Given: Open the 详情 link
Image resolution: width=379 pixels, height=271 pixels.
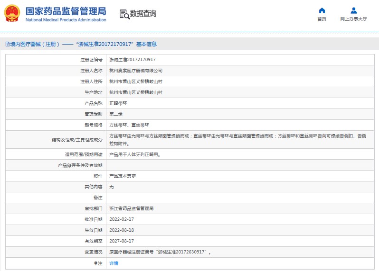Looking at the screenshot, I should click(x=114, y=263).
